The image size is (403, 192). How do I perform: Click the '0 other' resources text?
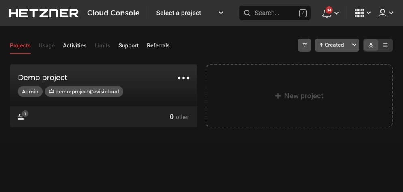pyautogui.click(x=179, y=117)
